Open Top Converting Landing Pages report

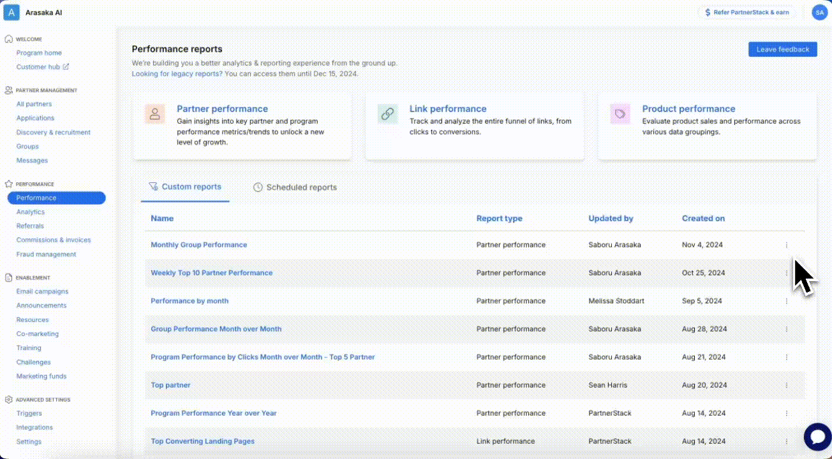coord(202,441)
